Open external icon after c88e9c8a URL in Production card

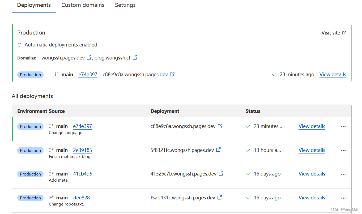[172, 74]
